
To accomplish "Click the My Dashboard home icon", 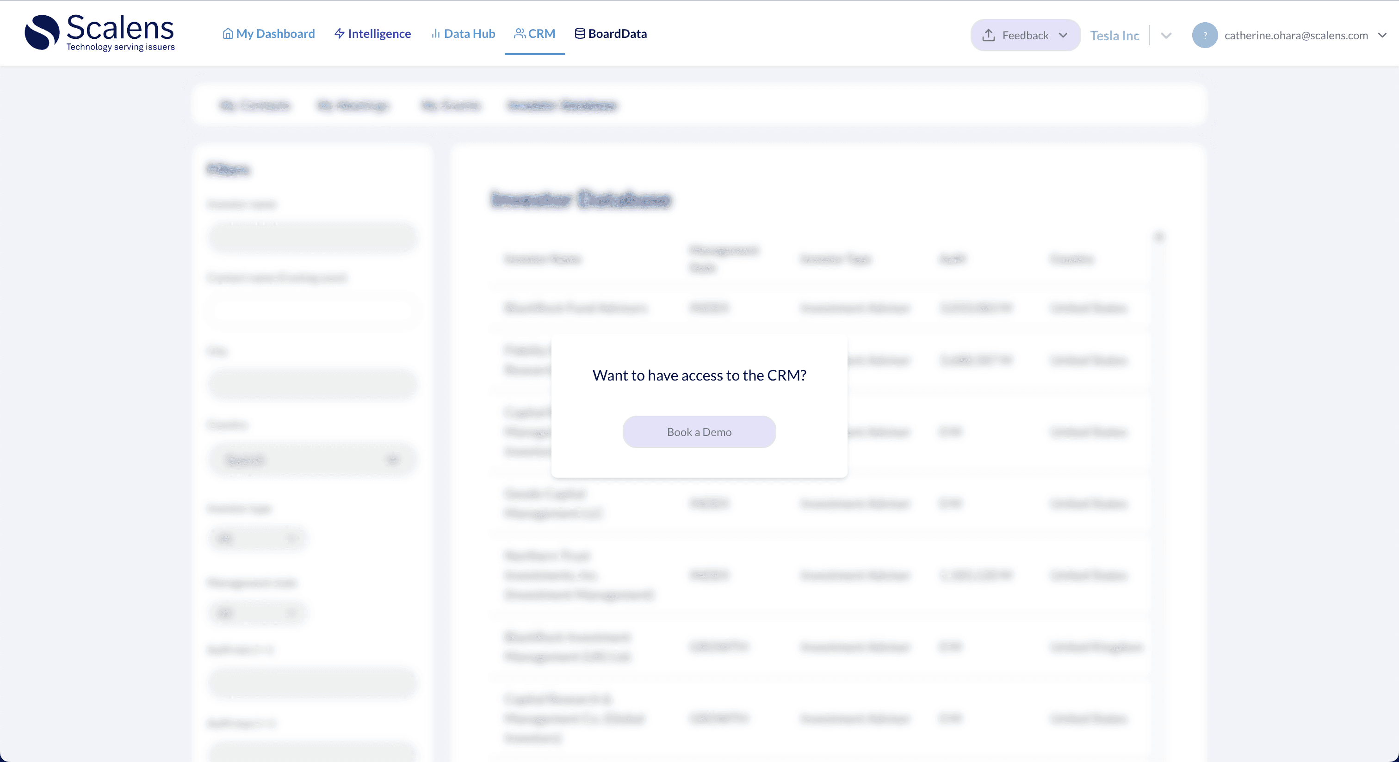I will point(228,34).
